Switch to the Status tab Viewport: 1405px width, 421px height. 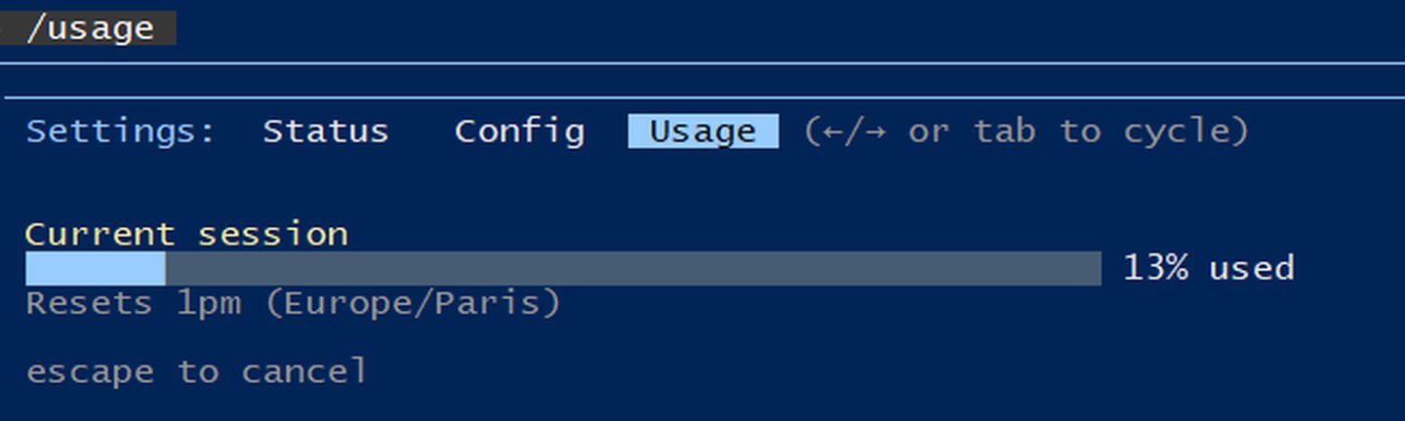[x=325, y=132]
